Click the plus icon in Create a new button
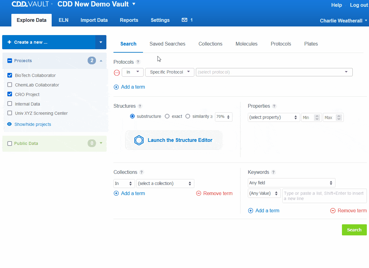Viewport: 369px width, 268px height. 9,42
